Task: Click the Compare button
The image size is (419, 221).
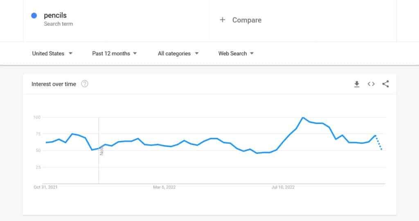Action: point(246,20)
